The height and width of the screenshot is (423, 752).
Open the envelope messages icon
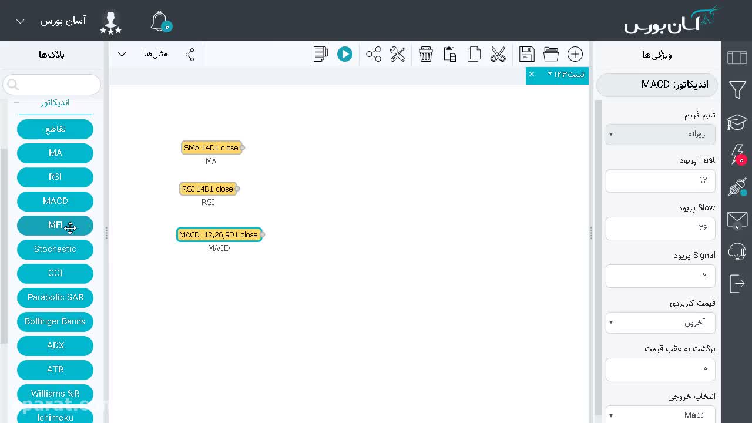tap(737, 220)
